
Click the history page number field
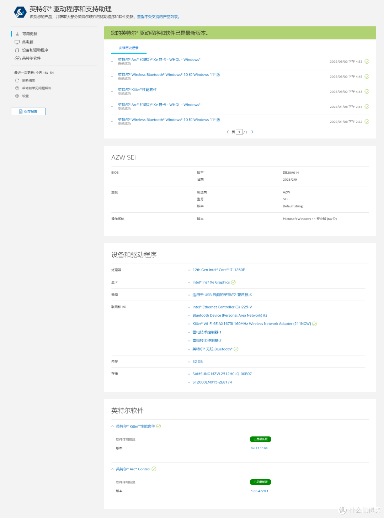pos(239,132)
